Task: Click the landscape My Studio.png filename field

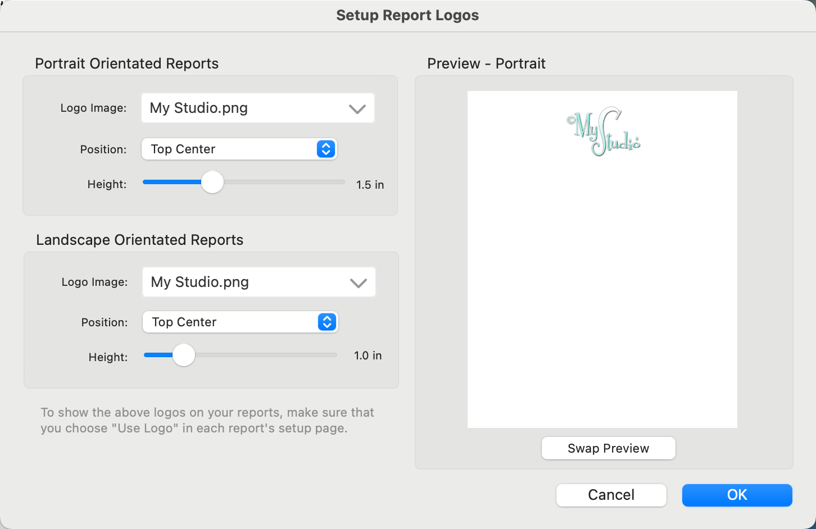Action: [237, 282]
